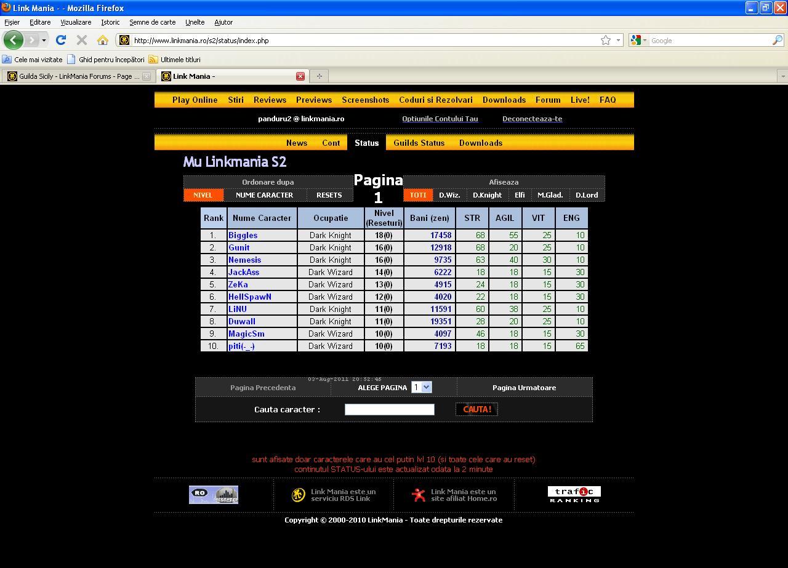Open the list all tabs dropdown
Viewport: 788px width, 568px height.
(x=782, y=76)
